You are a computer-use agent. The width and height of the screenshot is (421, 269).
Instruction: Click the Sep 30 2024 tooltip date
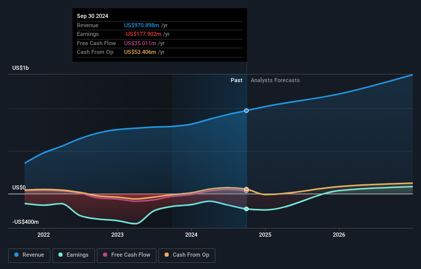coord(93,16)
